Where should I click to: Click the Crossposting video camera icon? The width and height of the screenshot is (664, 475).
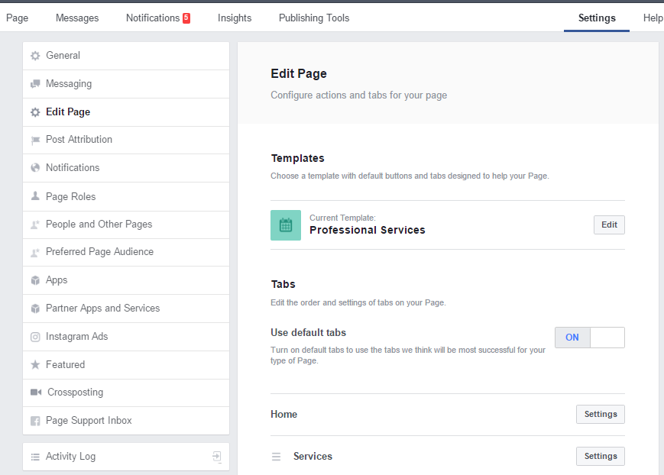pos(36,393)
